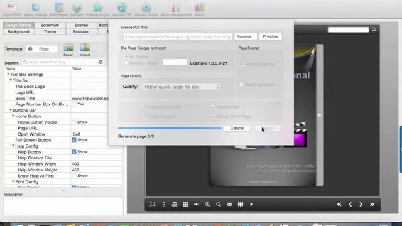402x226 pixels.
Task: Open help from the flipbook toolbar
Action: [x=163, y=204]
